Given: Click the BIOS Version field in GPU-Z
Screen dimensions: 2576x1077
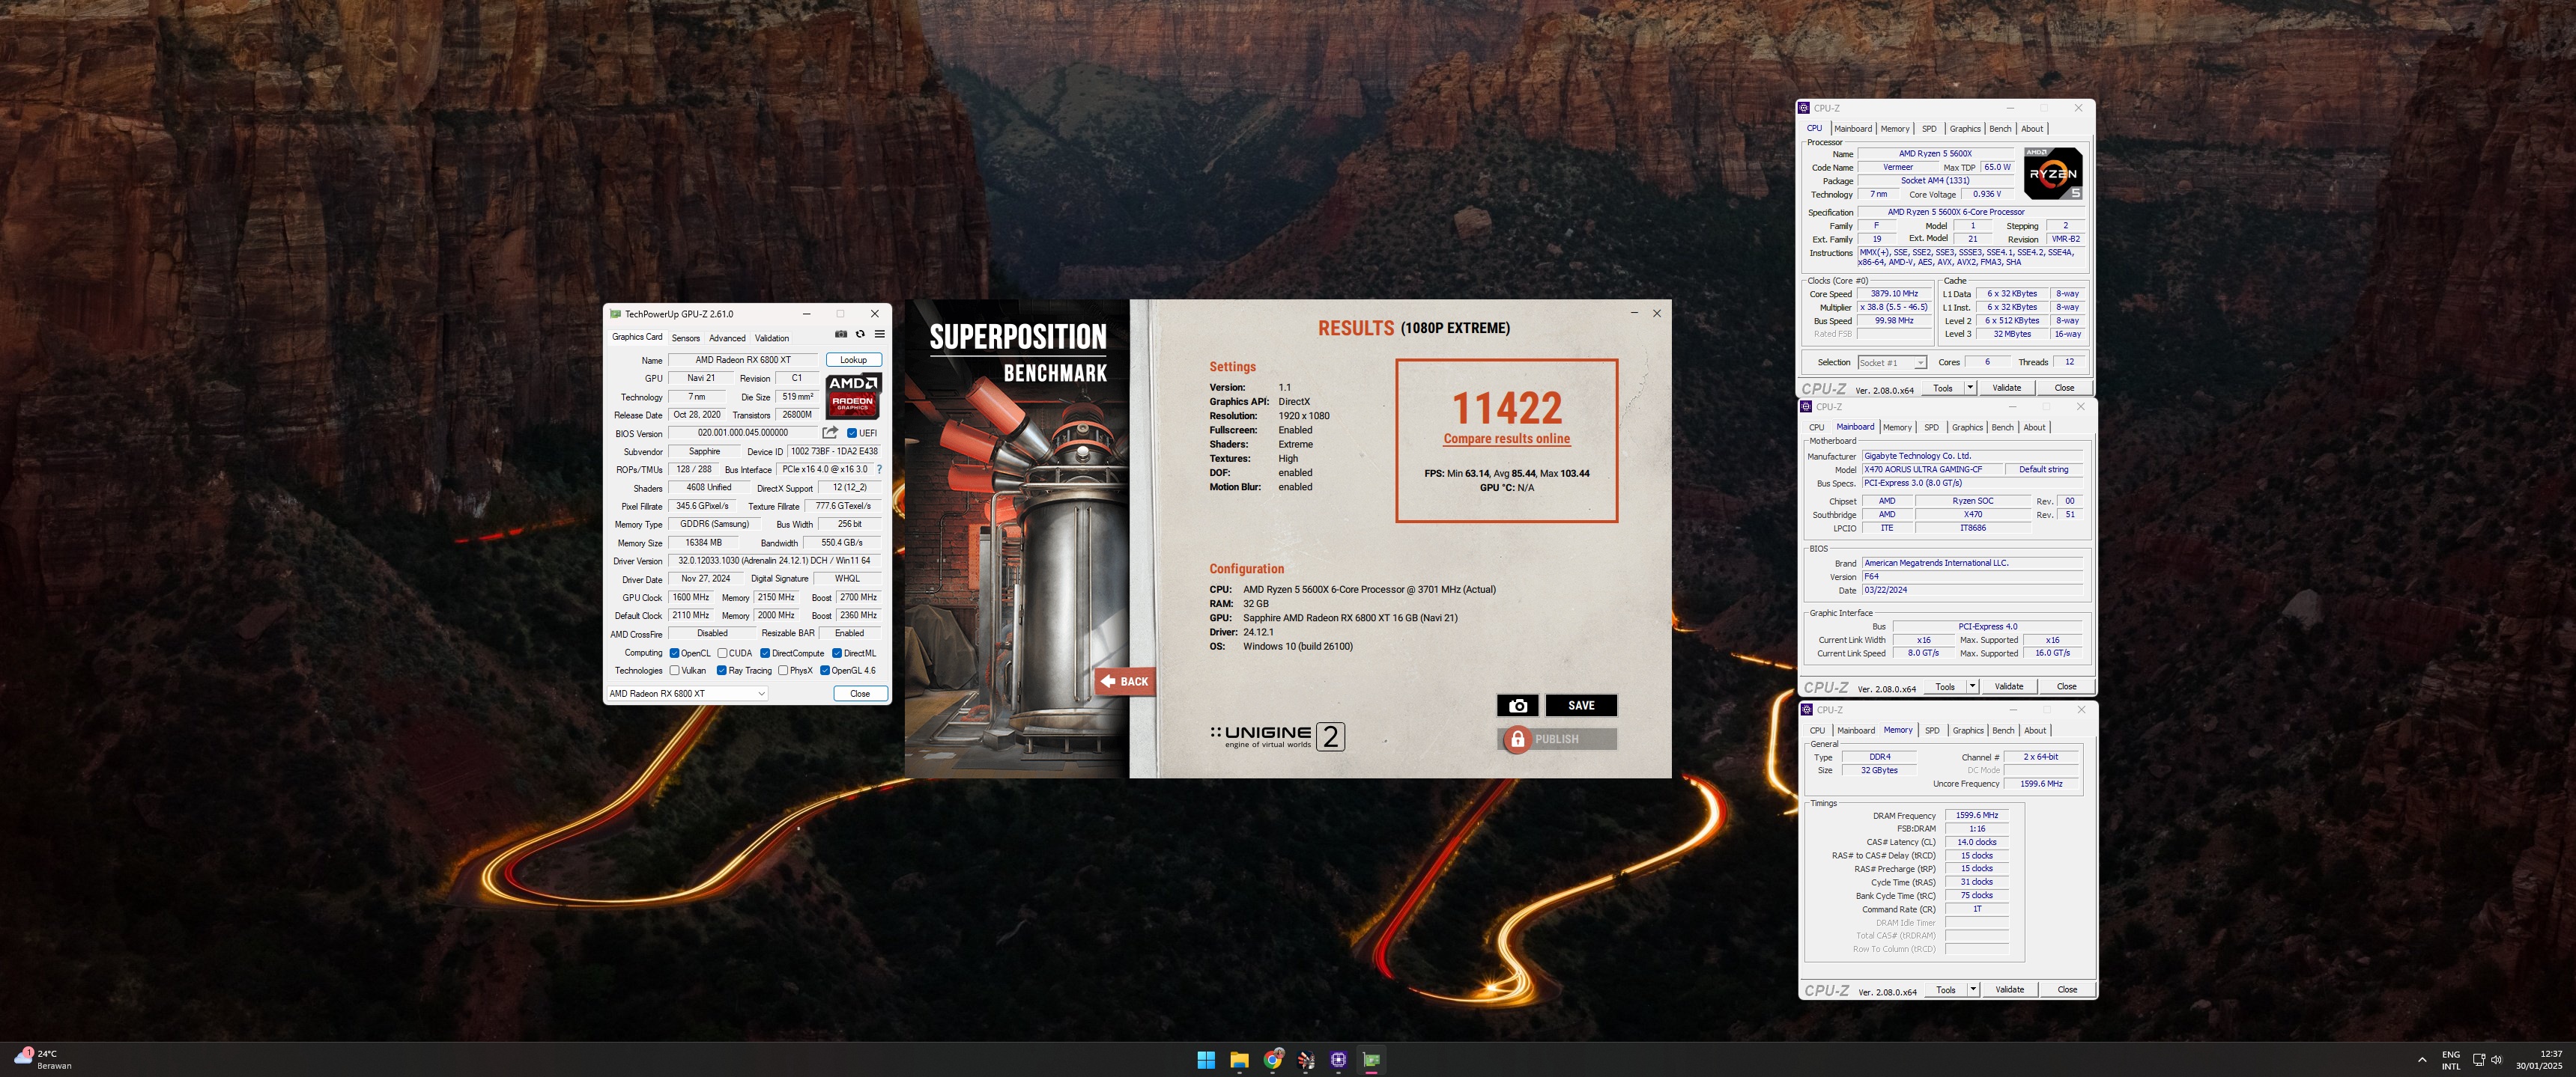Looking at the screenshot, I should [743, 433].
